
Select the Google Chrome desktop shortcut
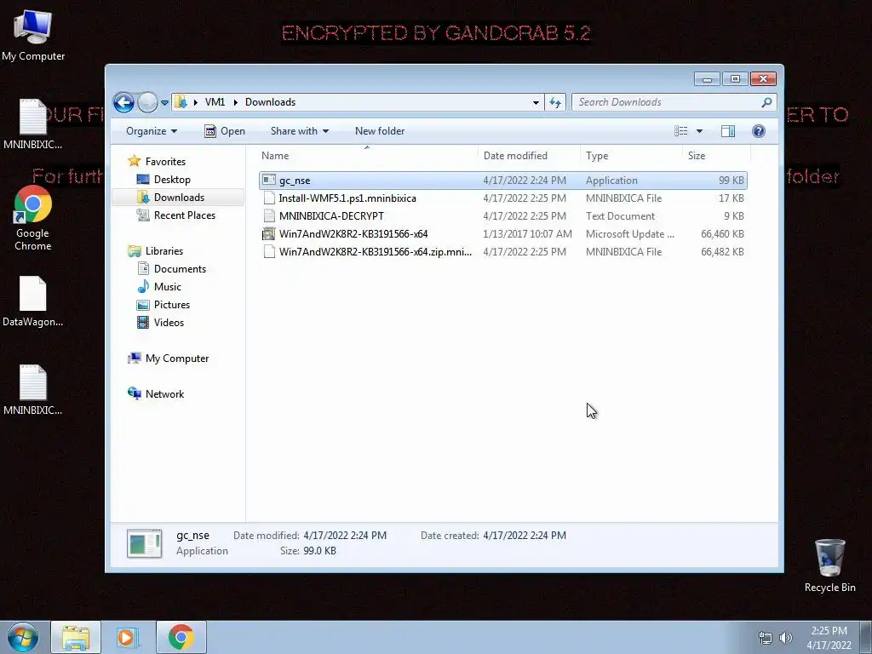33,218
